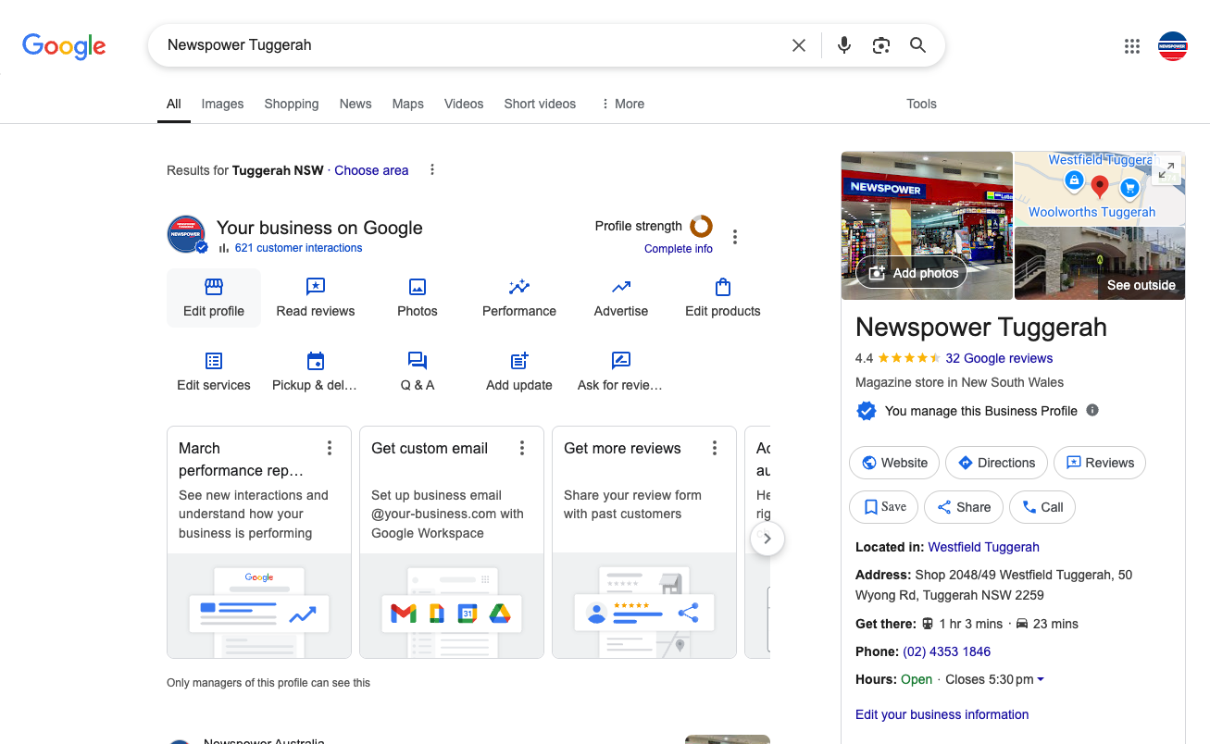The width and height of the screenshot is (1210, 744).
Task: Open Edit profile for the business
Action: pos(214,298)
